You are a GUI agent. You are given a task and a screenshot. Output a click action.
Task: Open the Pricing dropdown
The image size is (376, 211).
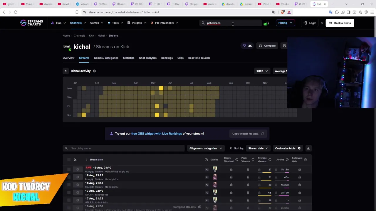285,23
